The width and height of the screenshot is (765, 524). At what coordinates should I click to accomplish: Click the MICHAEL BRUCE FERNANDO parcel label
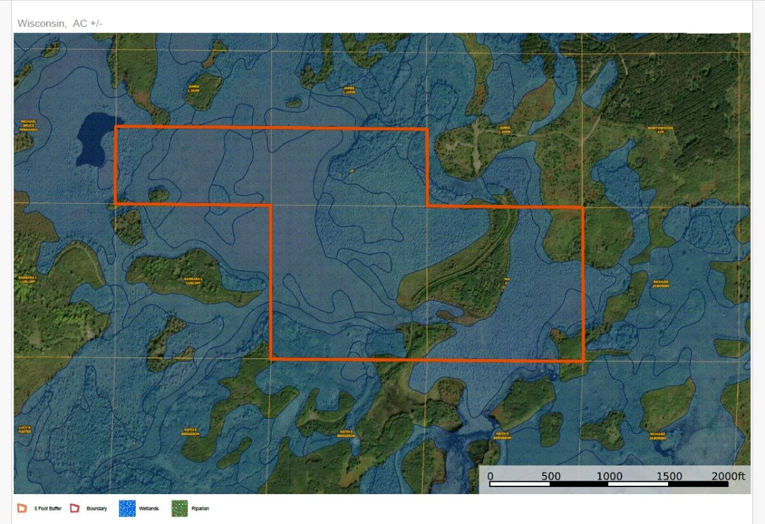[29, 125]
